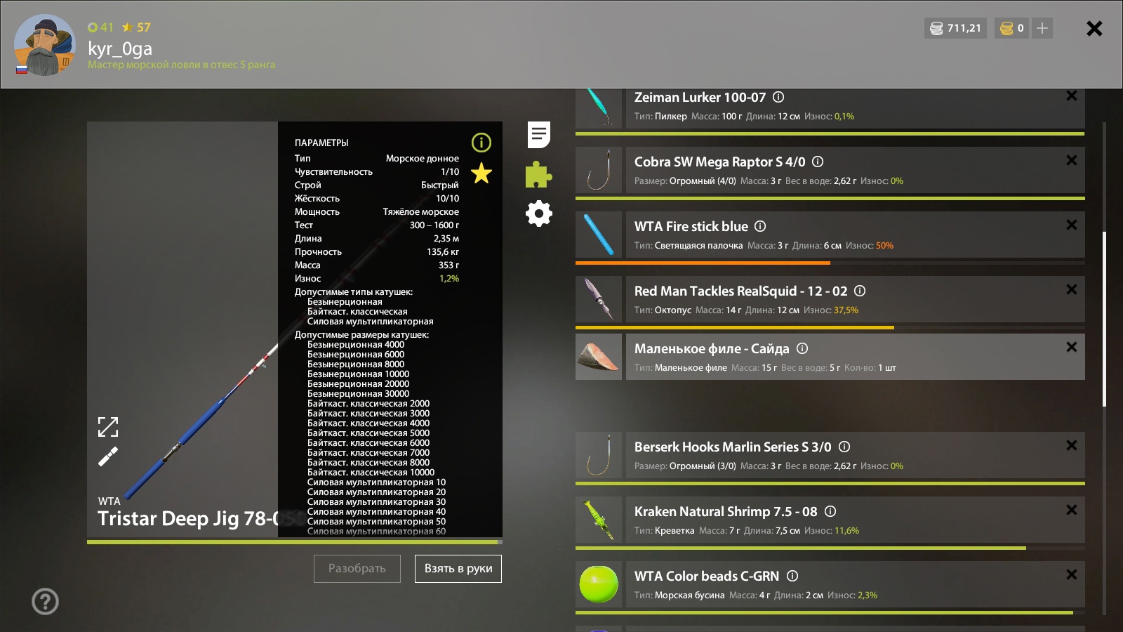Select the blue Fire stick thumbnail
The height and width of the screenshot is (632, 1123).
pos(599,235)
